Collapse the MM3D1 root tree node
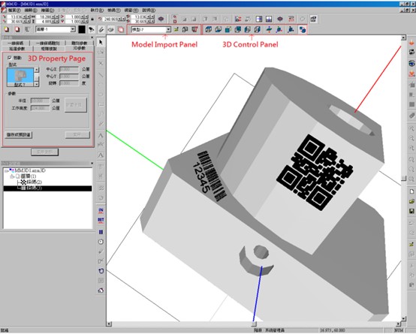 6,170
